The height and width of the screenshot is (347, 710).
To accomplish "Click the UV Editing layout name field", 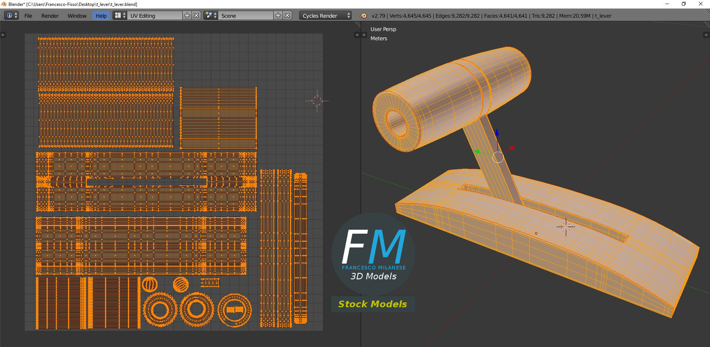I will click(x=155, y=16).
